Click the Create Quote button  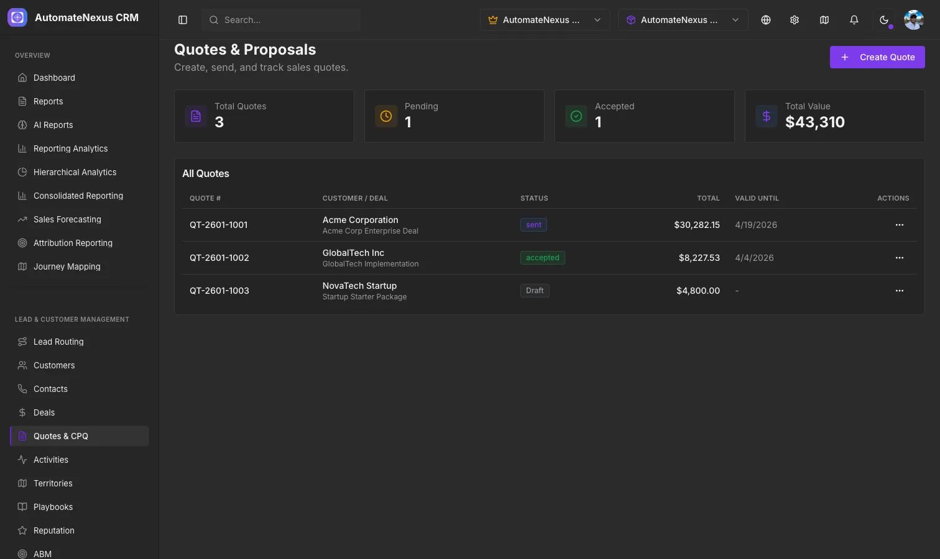click(x=877, y=57)
